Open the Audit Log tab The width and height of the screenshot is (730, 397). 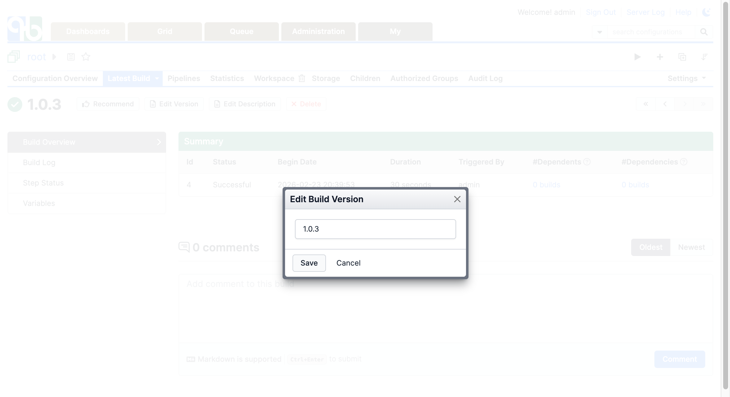click(485, 79)
